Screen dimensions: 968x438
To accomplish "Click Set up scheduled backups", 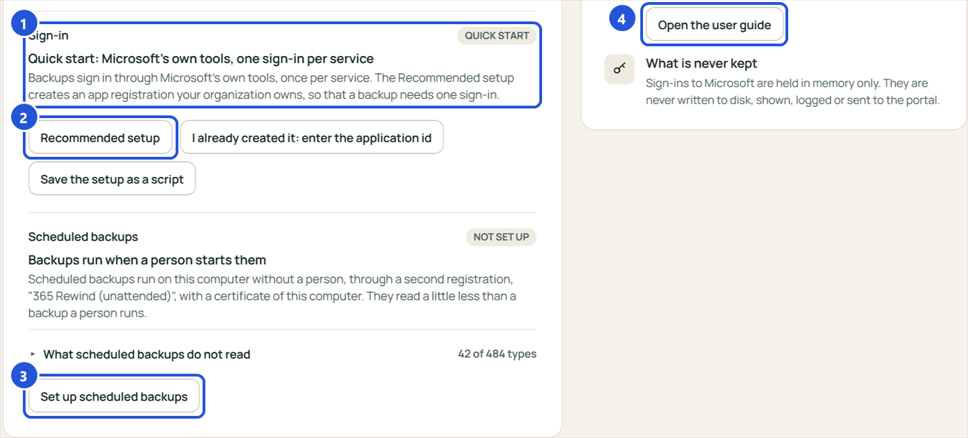I will [114, 397].
